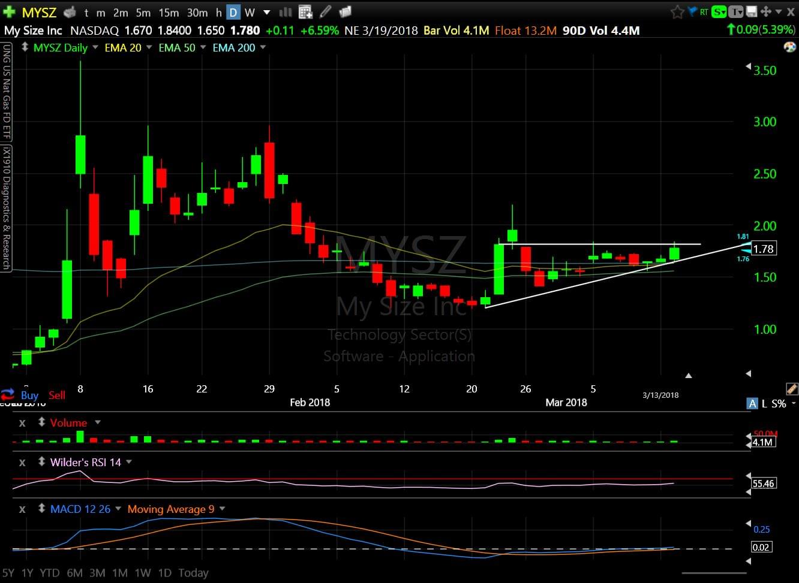Click the MYSZ ticker symbol field
Screen dimensions: 799x583
pyautogui.click(x=39, y=12)
